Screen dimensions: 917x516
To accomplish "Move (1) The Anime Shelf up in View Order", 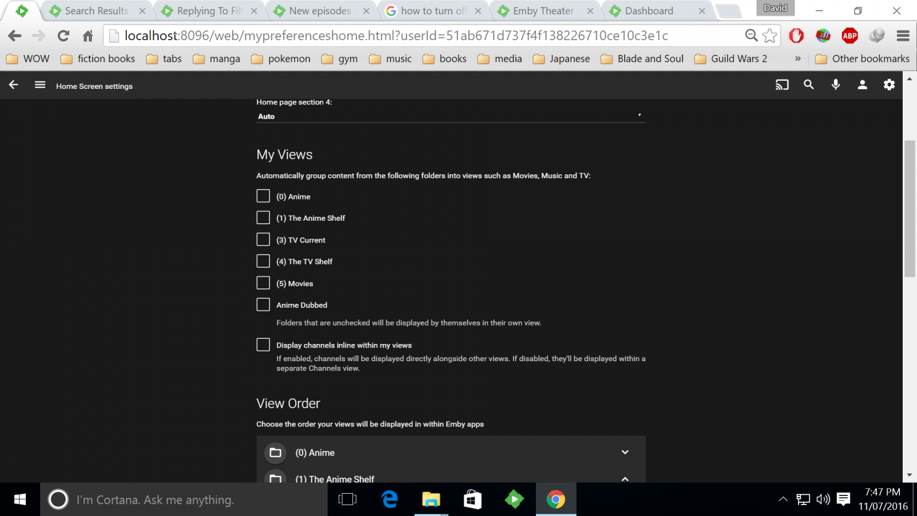I will pos(625,479).
